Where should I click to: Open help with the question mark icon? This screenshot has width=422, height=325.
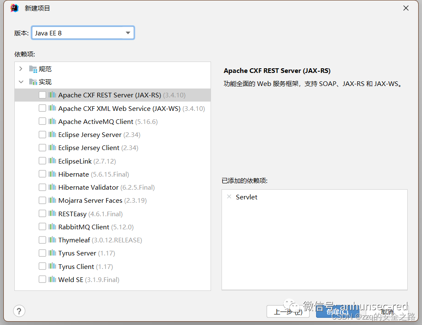[19, 311]
